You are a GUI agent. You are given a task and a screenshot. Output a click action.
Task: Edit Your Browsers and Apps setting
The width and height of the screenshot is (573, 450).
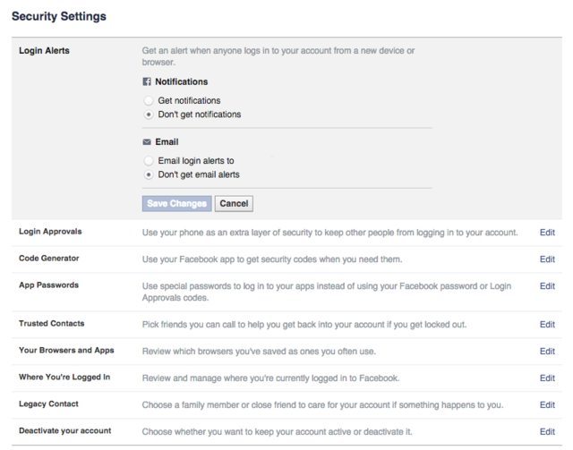[x=547, y=351]
